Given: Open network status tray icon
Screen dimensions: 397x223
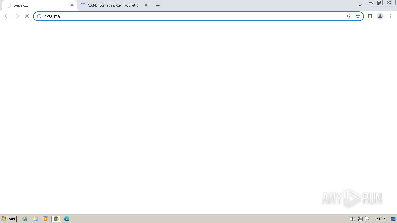Looking at the screenshot, I should coord(360,219).
